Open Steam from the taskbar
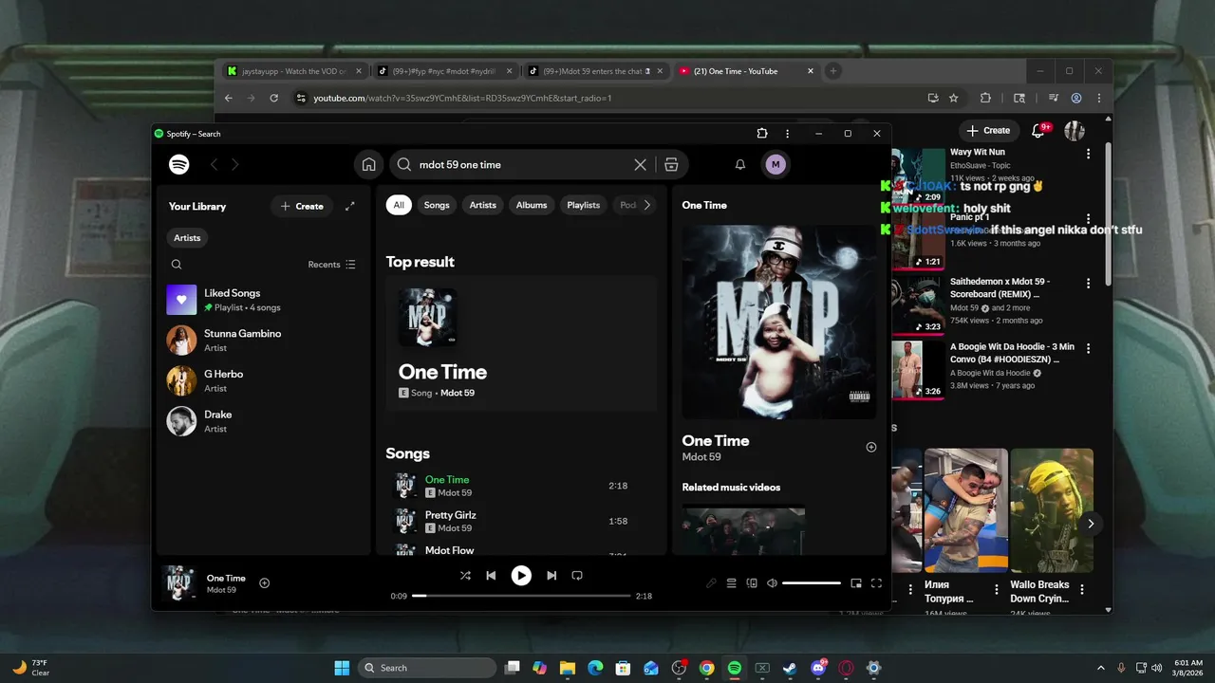This screenshot has height=683, width=1215. [790, 668]
